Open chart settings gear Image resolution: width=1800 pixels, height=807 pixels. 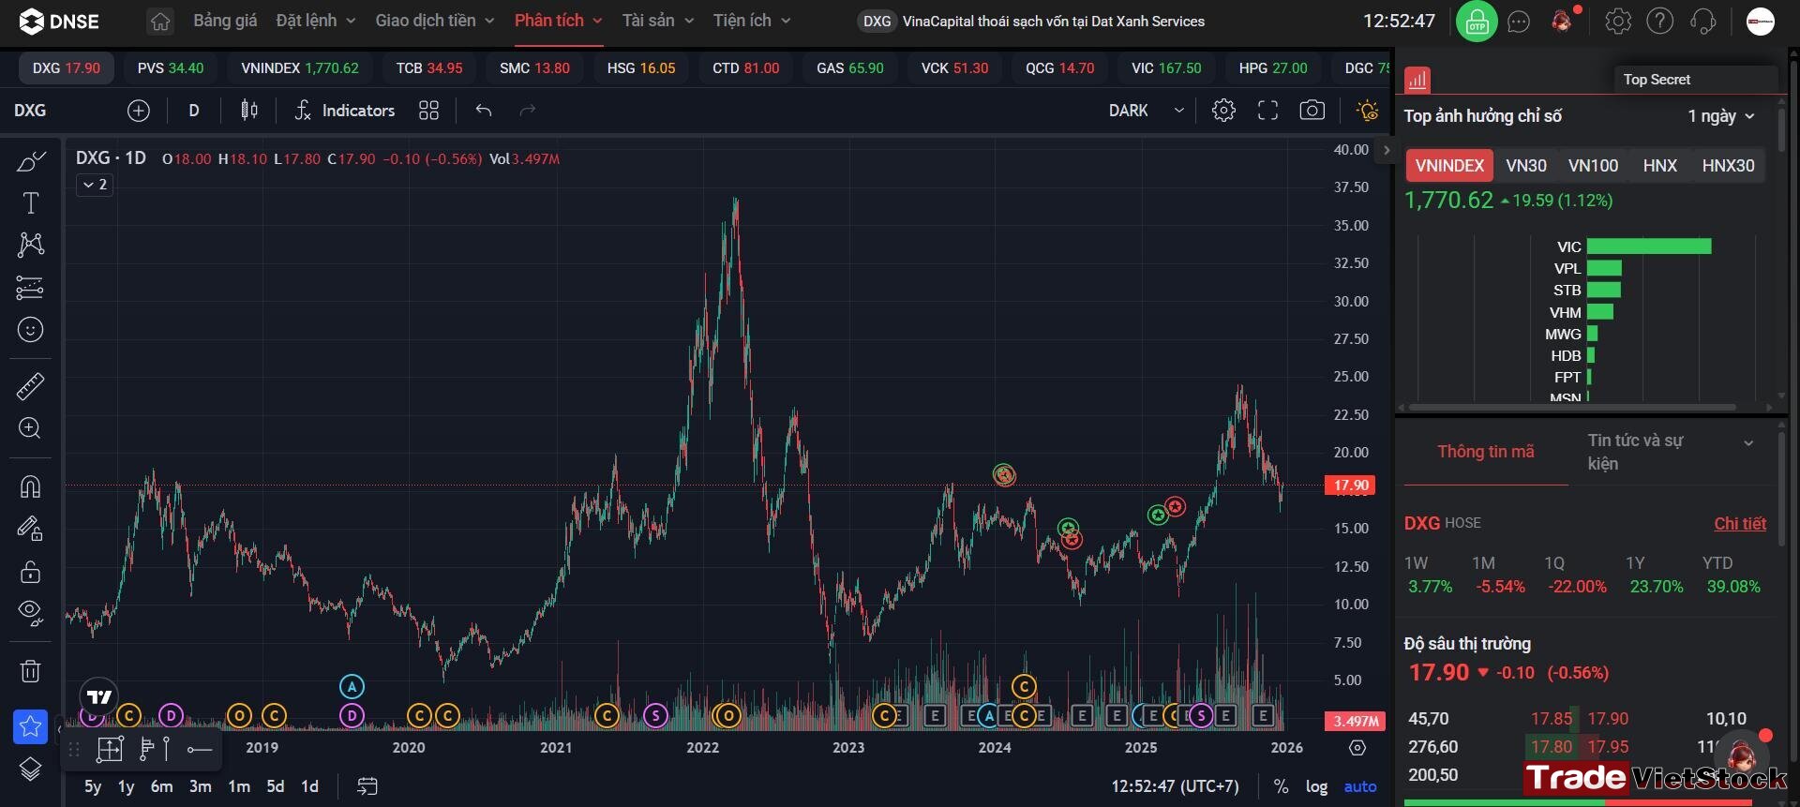click(1223, 111)
